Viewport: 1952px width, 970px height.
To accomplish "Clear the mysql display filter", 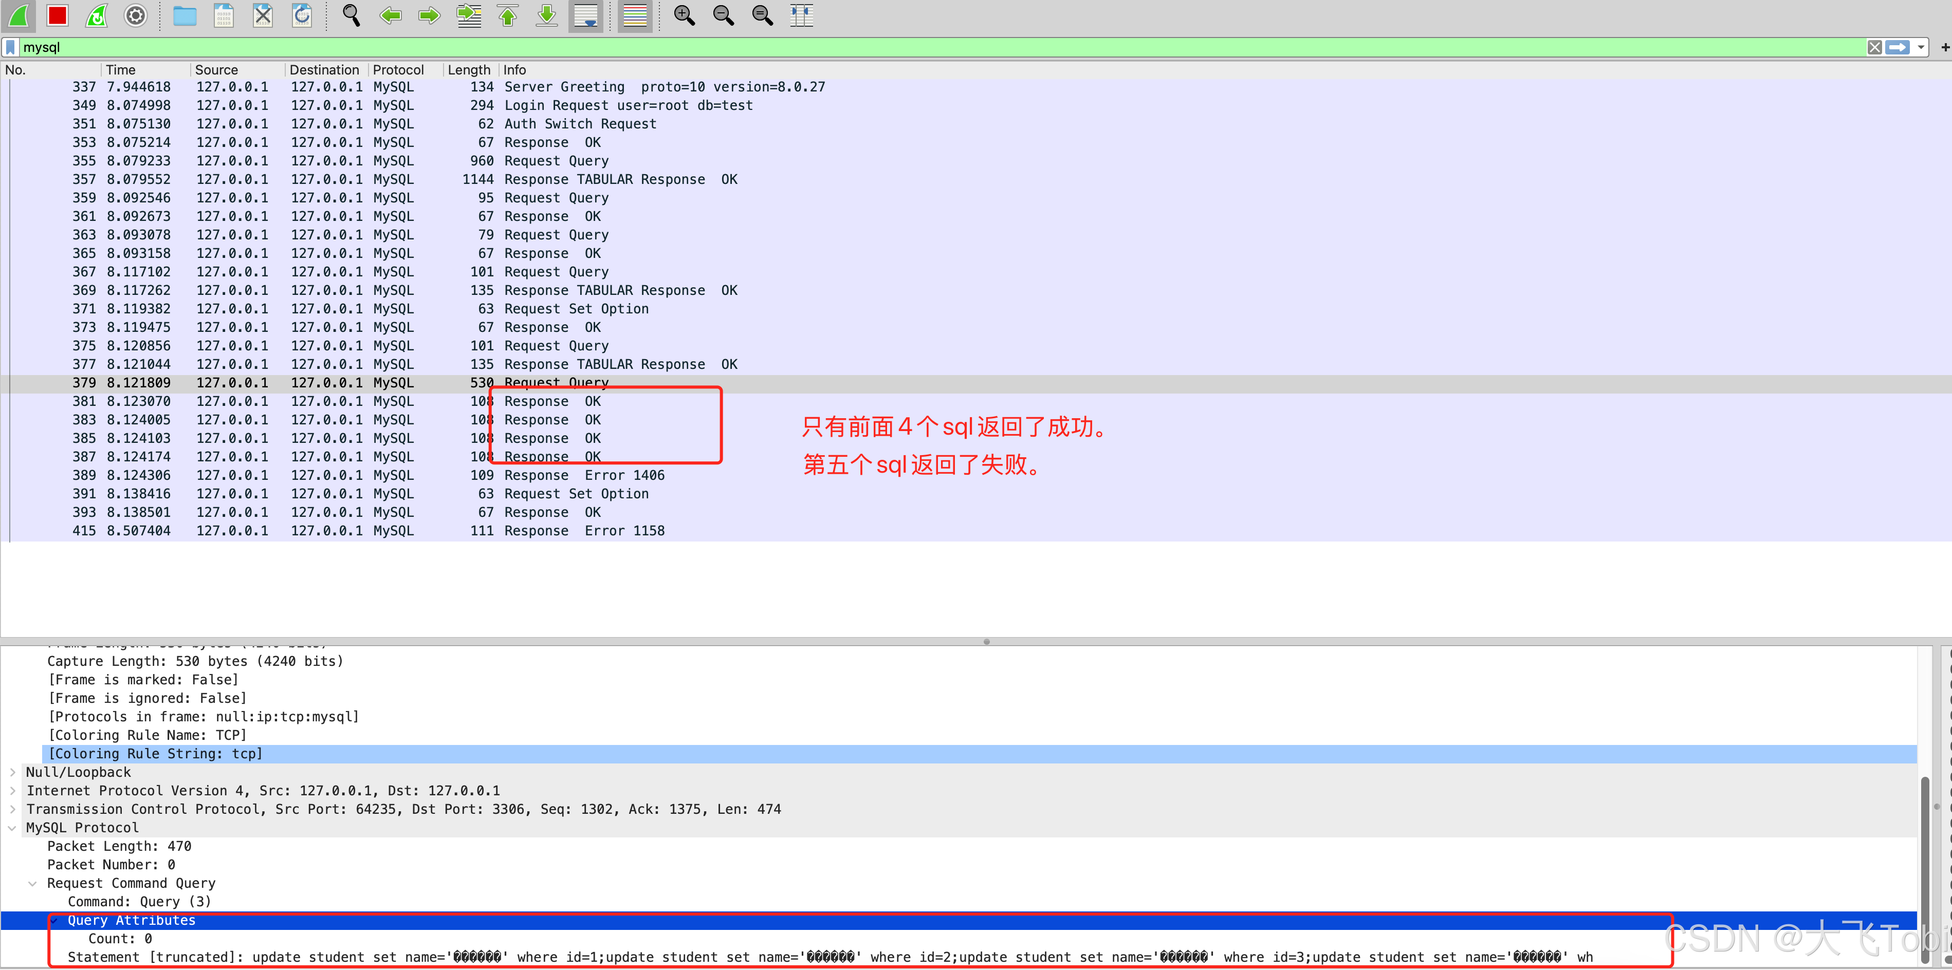I will pos(1875,48).
